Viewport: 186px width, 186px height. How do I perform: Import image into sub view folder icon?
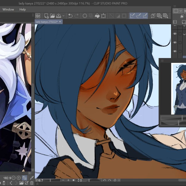point(21,183)
